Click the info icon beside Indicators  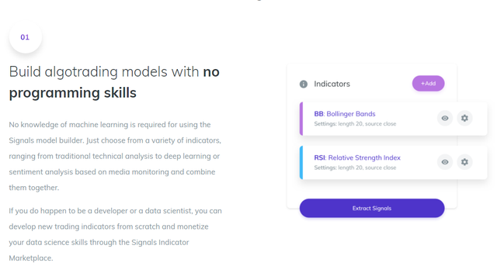tap(304, 84)
